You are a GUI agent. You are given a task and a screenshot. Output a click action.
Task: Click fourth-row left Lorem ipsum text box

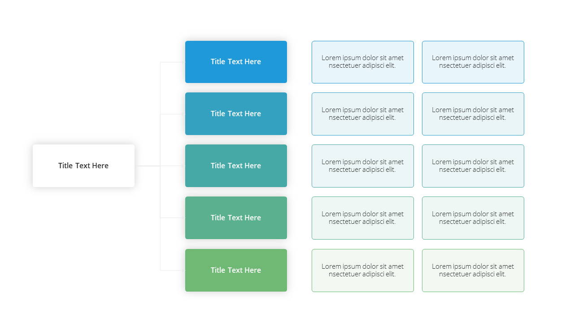click(x=363, y=218)
